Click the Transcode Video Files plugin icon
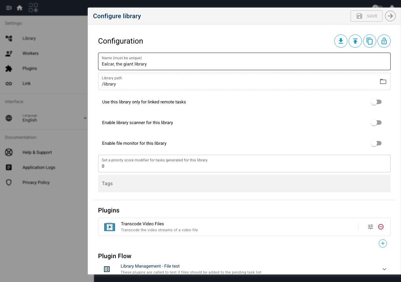This screenshot has width=401, height=282. pos(110,227)
